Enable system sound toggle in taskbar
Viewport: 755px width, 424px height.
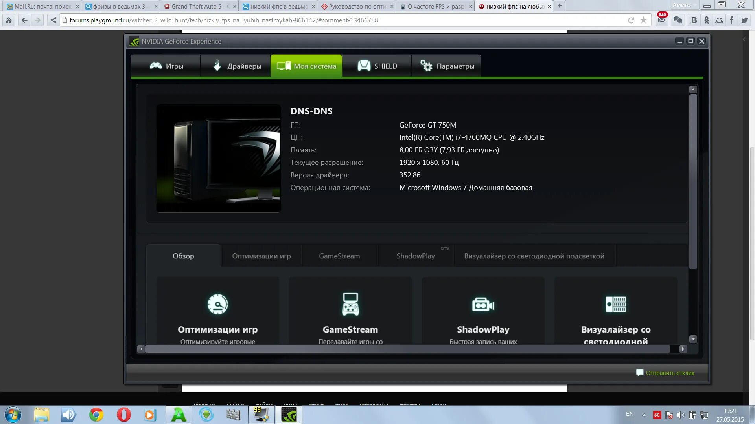[681, 414]
